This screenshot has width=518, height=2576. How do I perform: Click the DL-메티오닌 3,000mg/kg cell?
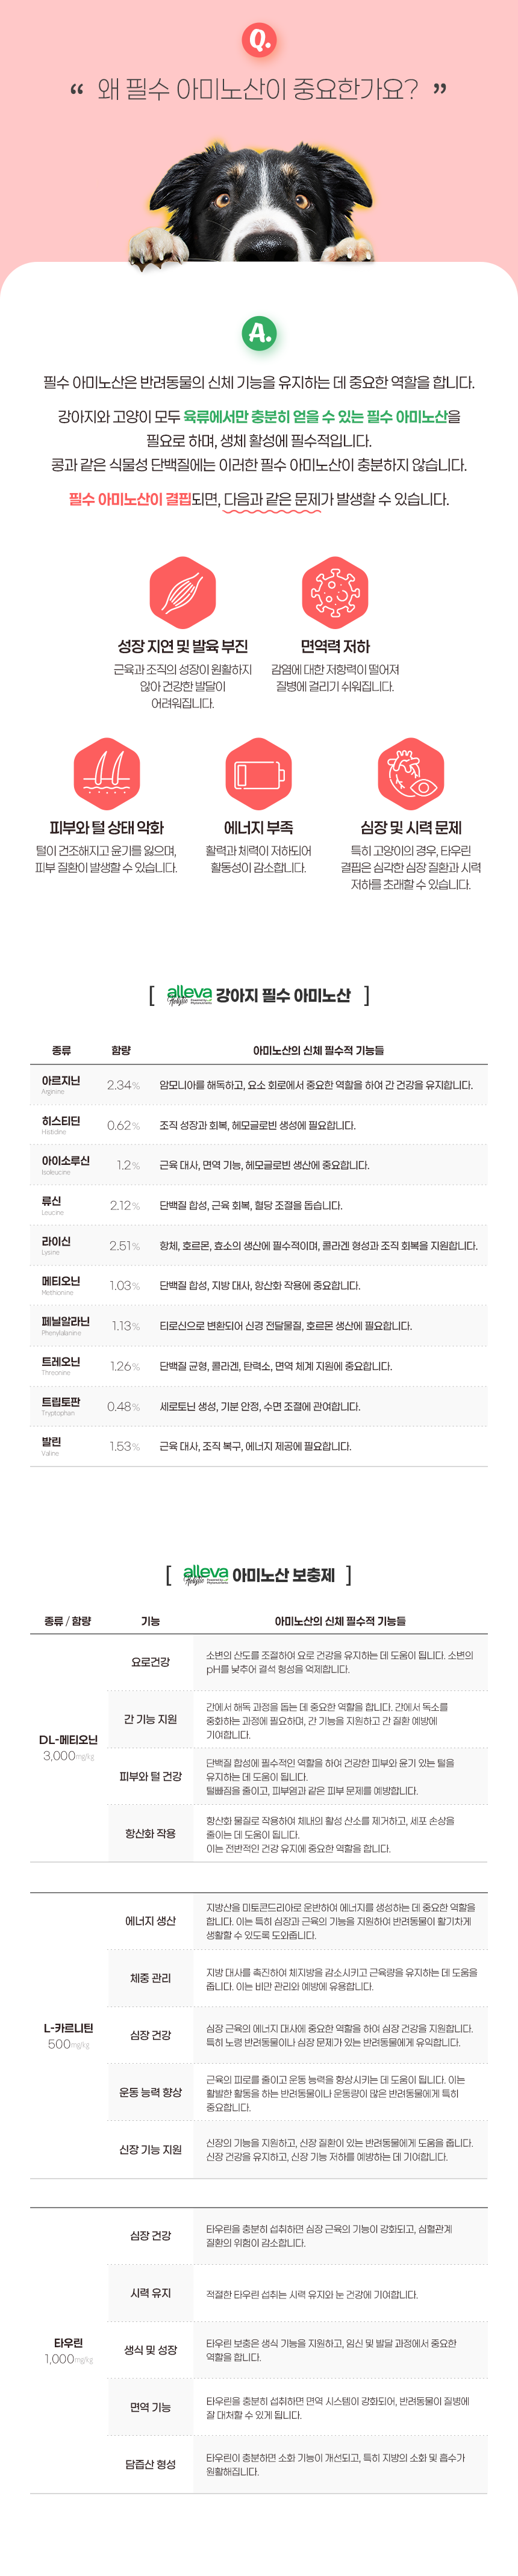click(x=68, y=1747)
